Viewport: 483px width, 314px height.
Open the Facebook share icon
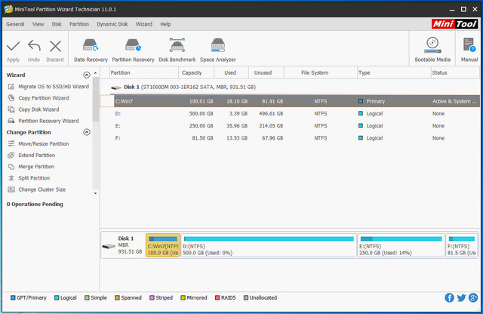point(450,297)
